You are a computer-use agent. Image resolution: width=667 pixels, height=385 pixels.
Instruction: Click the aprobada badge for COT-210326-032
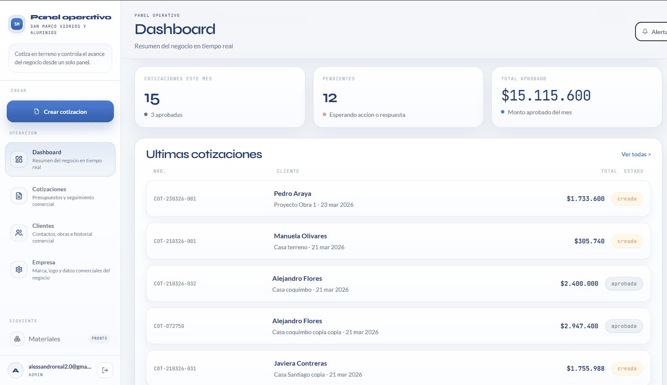[624, 284]
